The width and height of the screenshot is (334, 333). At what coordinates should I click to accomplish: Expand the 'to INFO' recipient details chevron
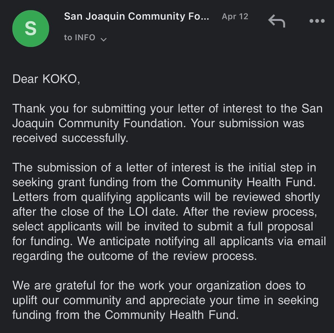[104, 39]
